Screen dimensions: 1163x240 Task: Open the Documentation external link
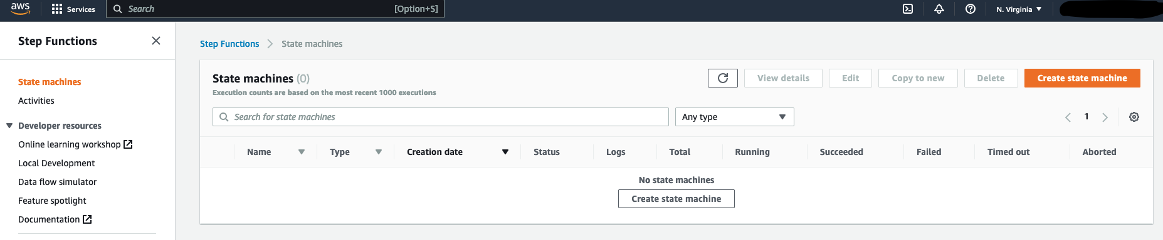click(55, 219)
